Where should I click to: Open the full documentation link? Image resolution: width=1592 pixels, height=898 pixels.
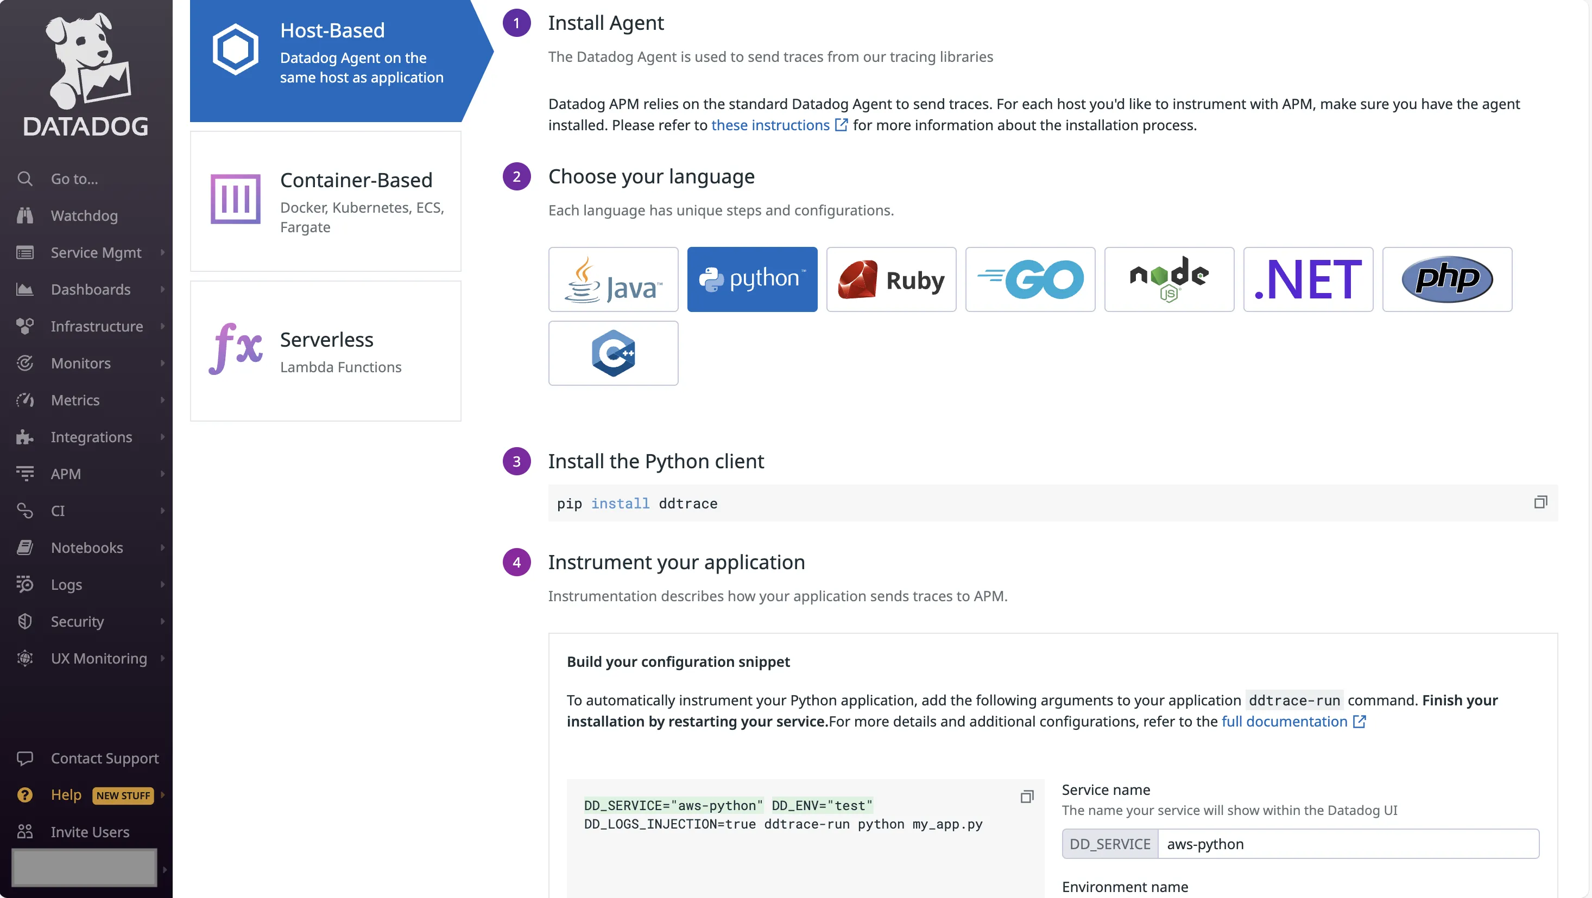pos(1284,721)
